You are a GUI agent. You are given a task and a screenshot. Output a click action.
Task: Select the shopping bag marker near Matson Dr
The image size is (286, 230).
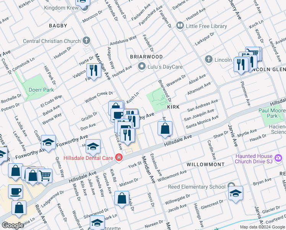[x=122, y=199]
